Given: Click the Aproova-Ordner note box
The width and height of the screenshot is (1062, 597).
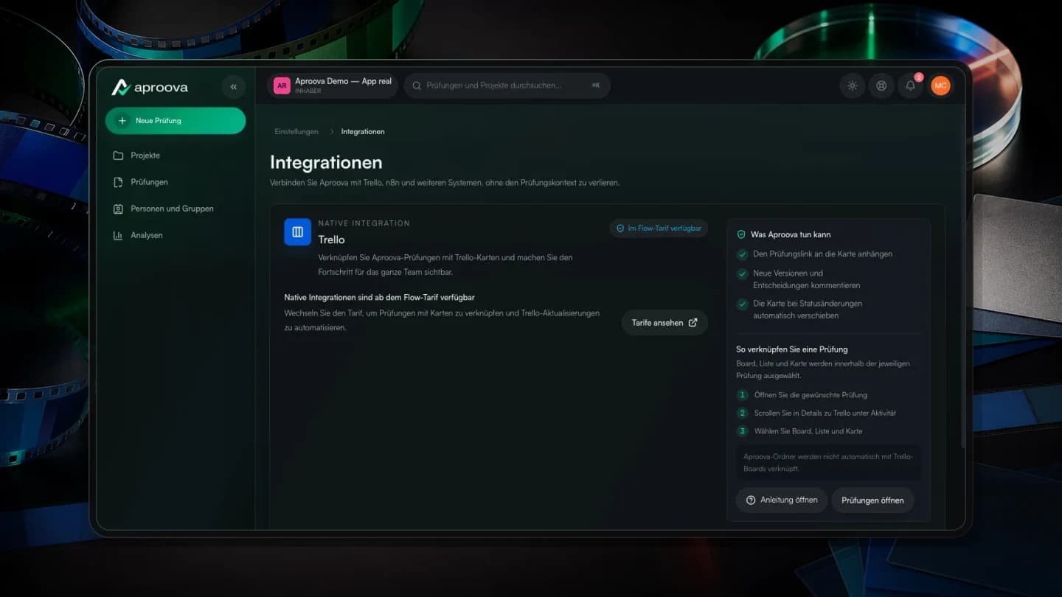Looking at the screenshot, I should (x=828, y=463).
